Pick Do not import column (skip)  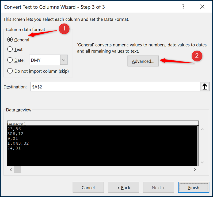[x=10, y=71]
